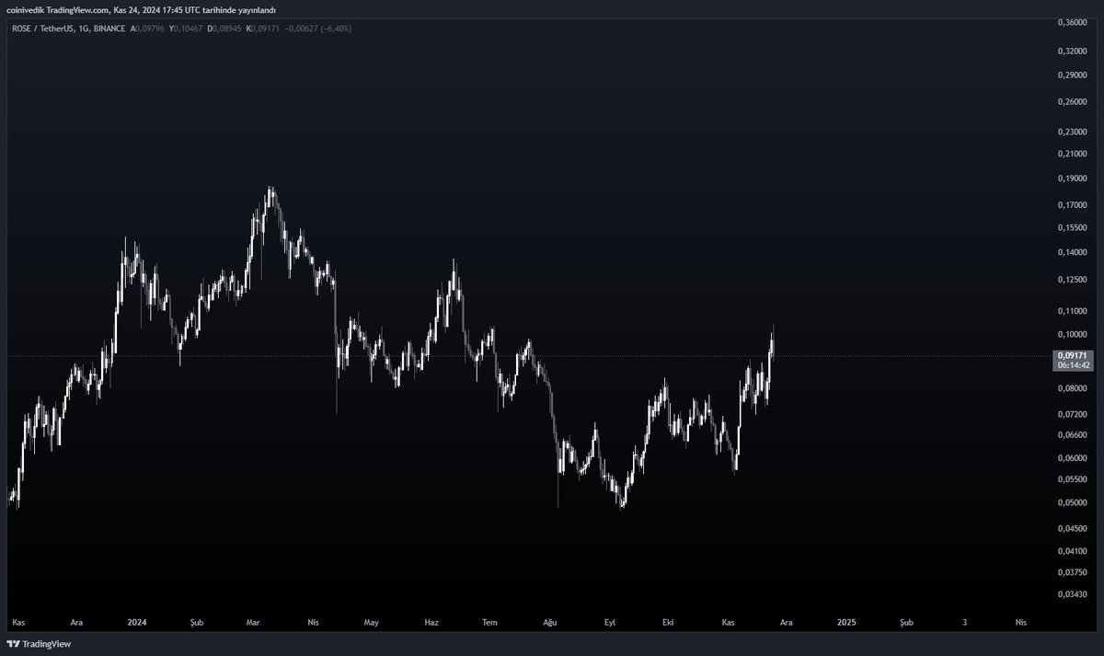Click the current price label 0,09171
This screenshot has height=656, width=1104.
pyautogui.click(x=1073, y=353)
